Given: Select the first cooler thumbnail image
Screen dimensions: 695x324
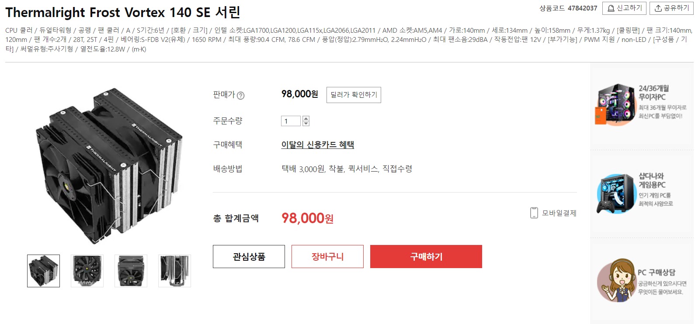Looking at the screenshot, I should [x=43, y=271].
